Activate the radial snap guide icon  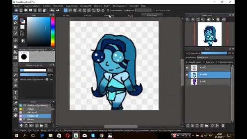click(x=84, y=10)
